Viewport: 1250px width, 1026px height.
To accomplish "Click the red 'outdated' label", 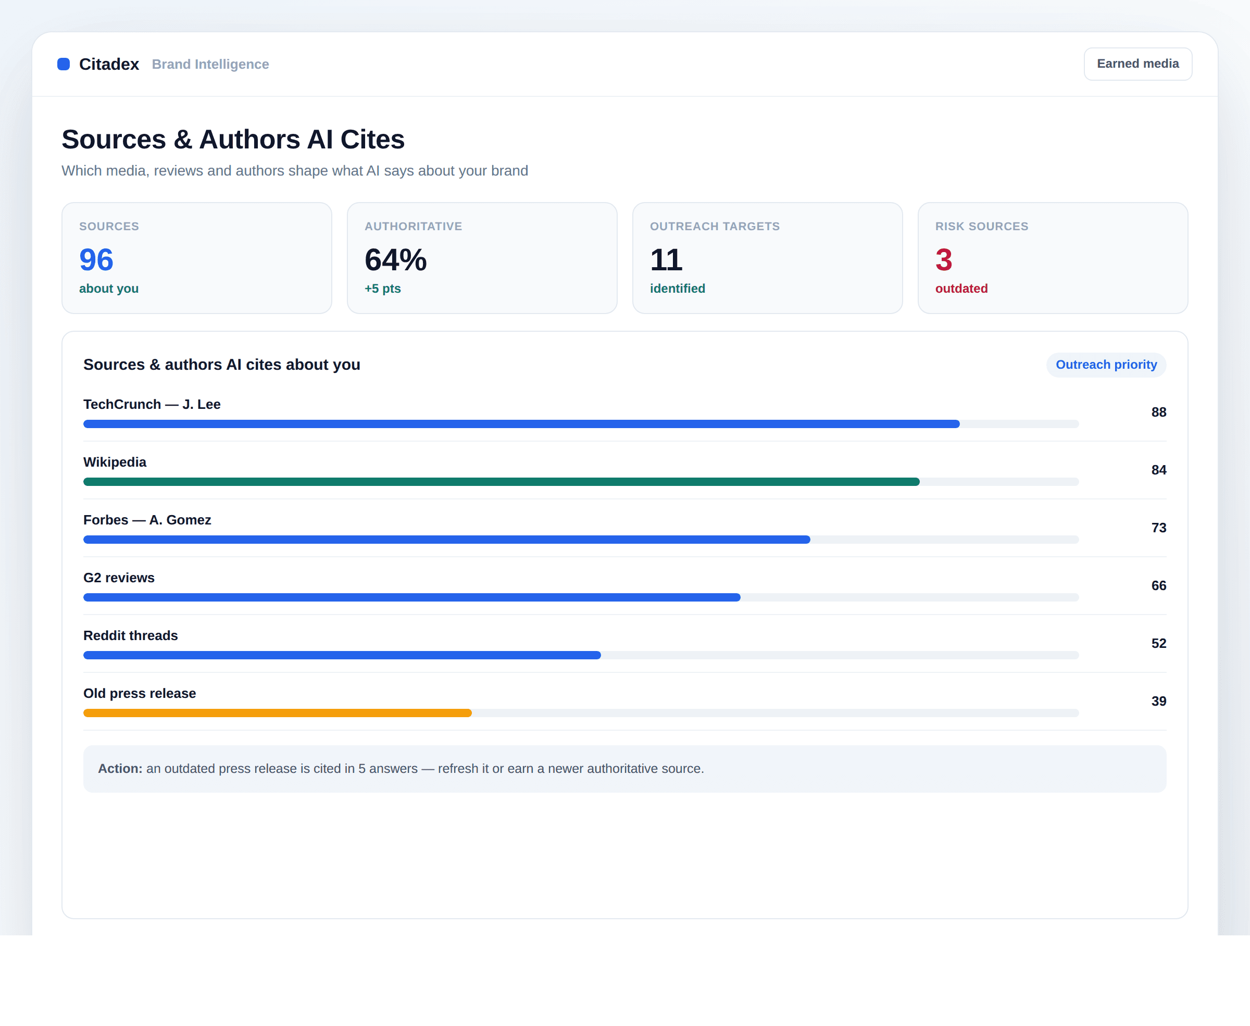I will click(x=961, y=289).
